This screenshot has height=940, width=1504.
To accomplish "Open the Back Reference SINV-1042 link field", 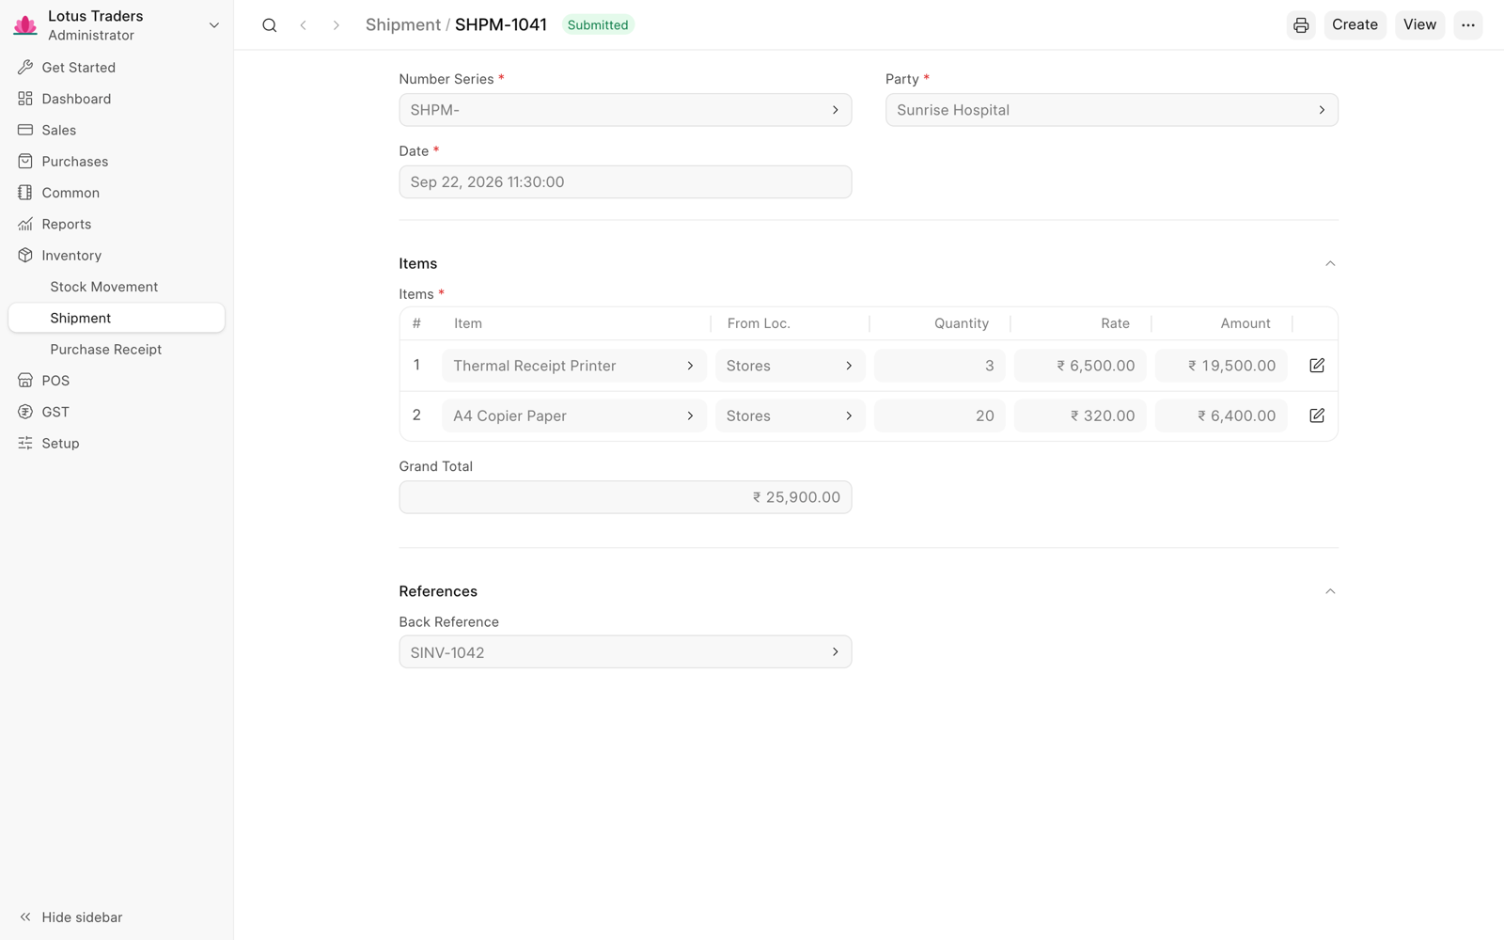I will [x=625, y=652].
